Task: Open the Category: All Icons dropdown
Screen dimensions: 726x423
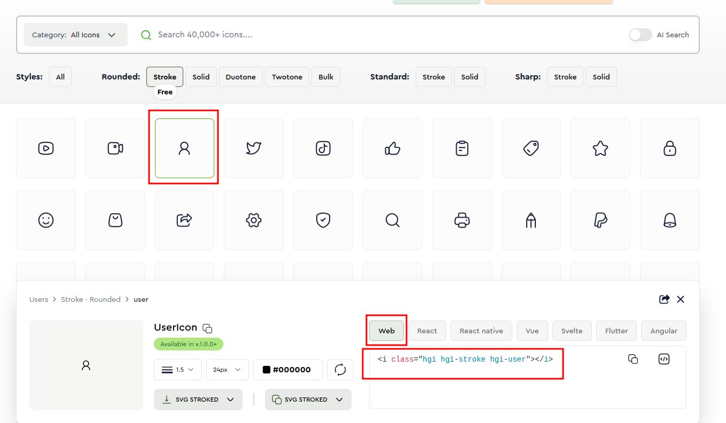Action: [x=75, y=35]
